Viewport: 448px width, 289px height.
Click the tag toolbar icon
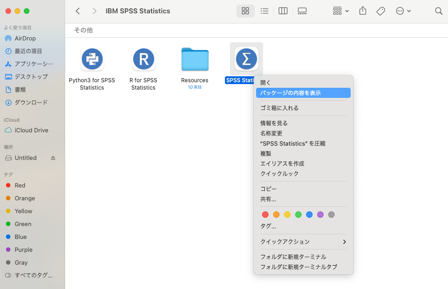pyautogui.click(x=381, y=11)
